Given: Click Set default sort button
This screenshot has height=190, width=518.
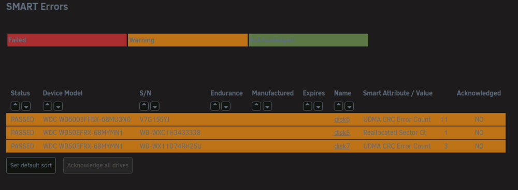Looking at the screenshot, I should [x=31, y=165].
